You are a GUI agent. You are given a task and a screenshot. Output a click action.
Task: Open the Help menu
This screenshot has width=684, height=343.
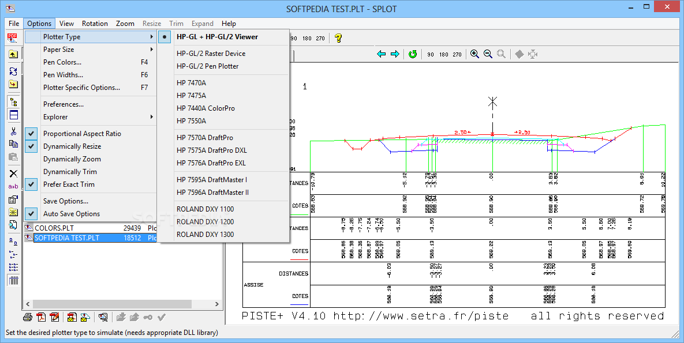[229, 24]
